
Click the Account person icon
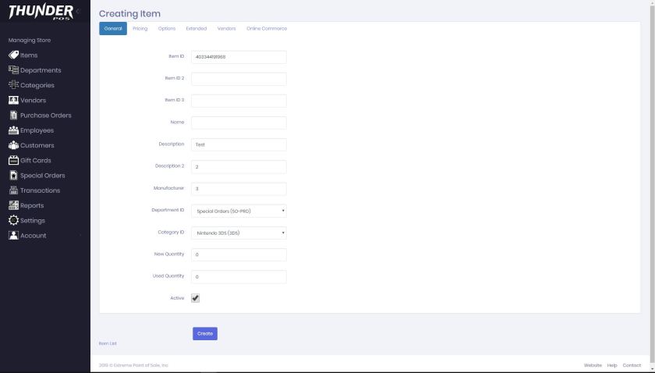tap(13, 236)
